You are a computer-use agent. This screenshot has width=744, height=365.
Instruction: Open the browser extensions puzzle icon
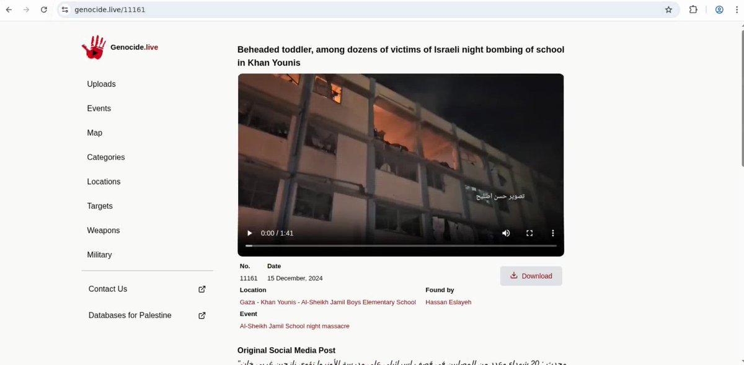pos(694,10)
